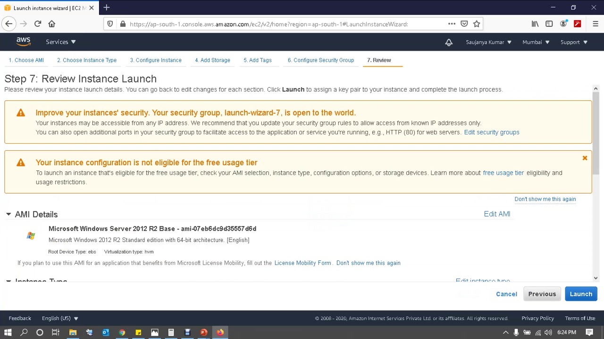Click the Edit AMI link
The image size is (604, 339).
tap(497, 214)
